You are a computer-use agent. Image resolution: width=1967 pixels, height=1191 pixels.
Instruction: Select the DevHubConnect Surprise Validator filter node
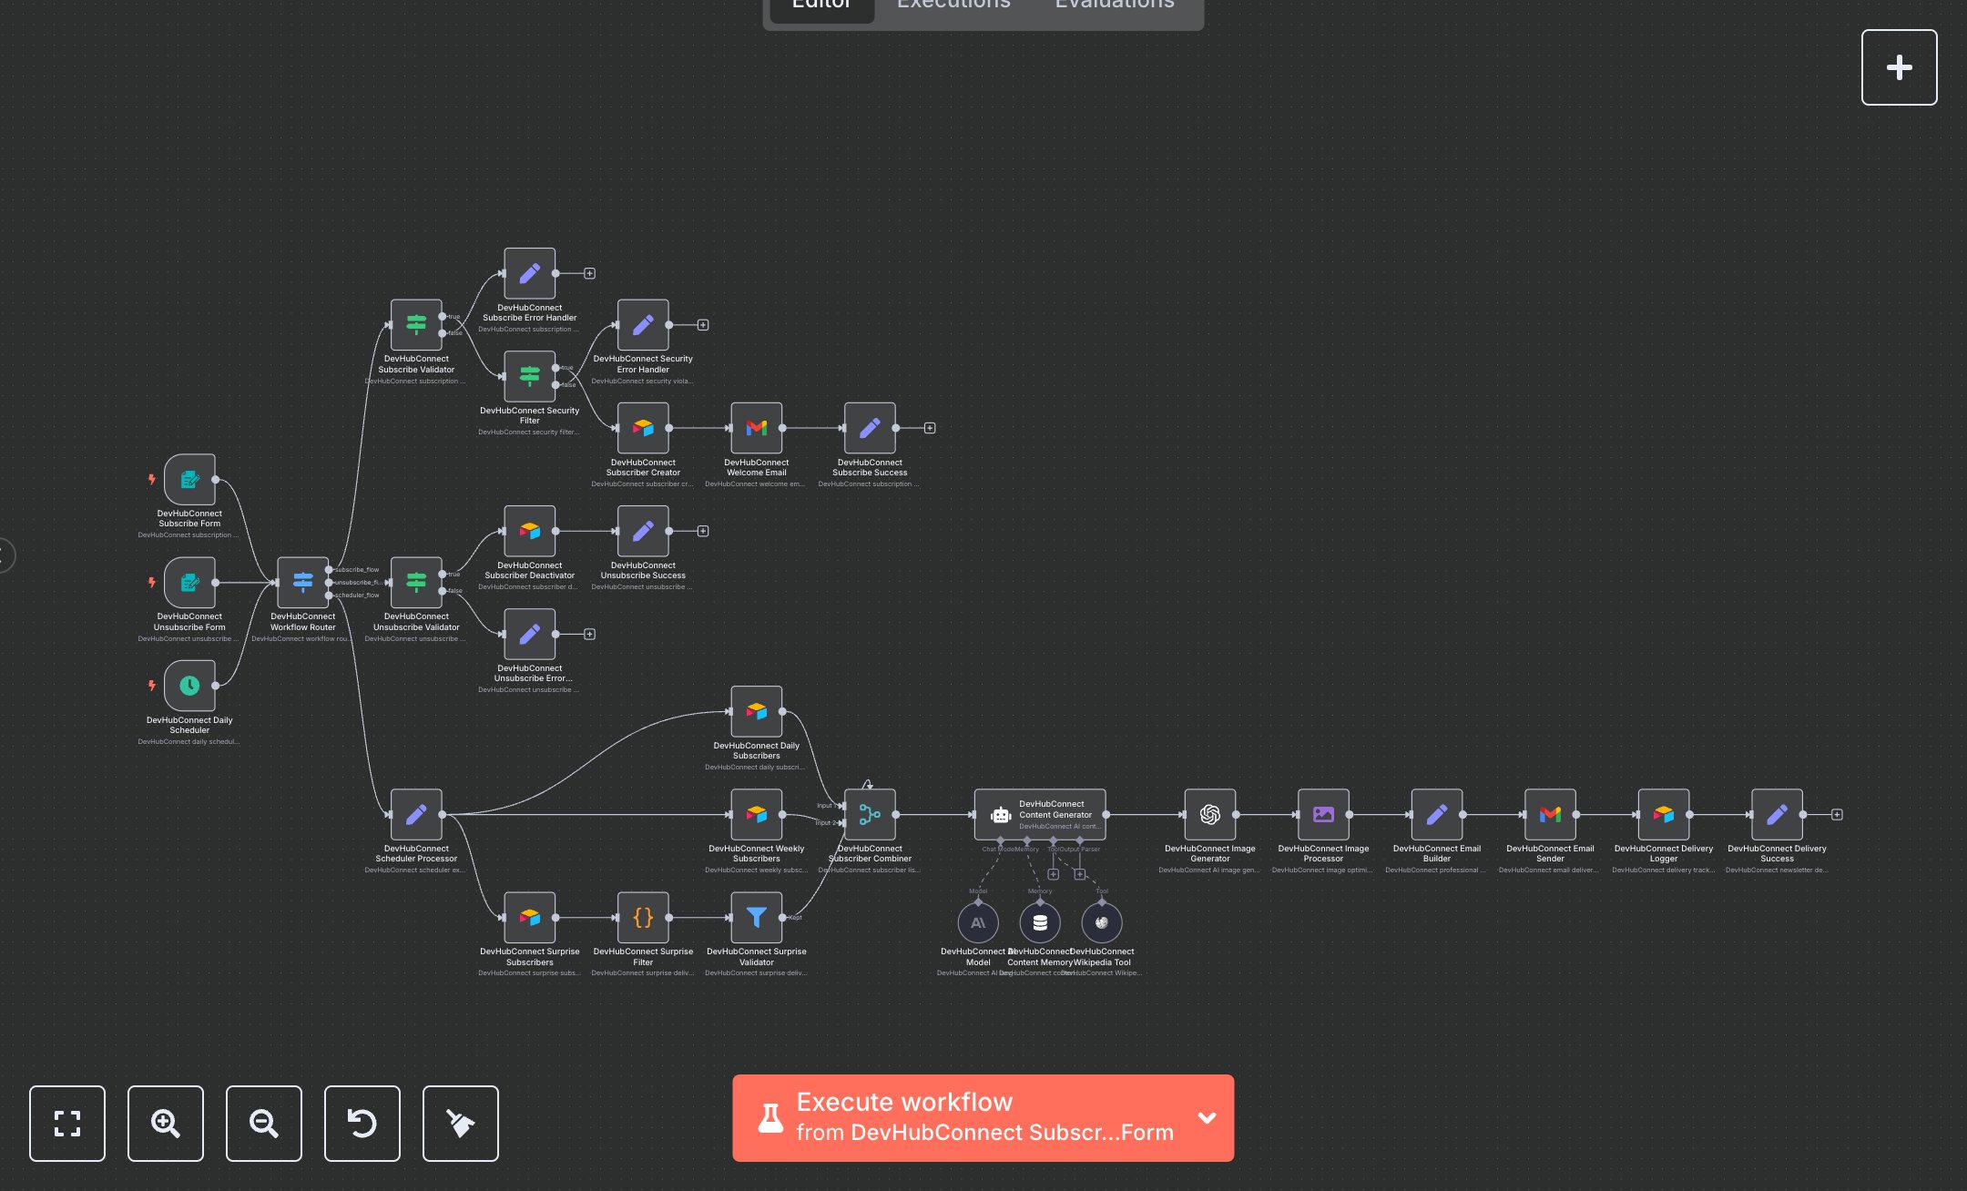756,918
